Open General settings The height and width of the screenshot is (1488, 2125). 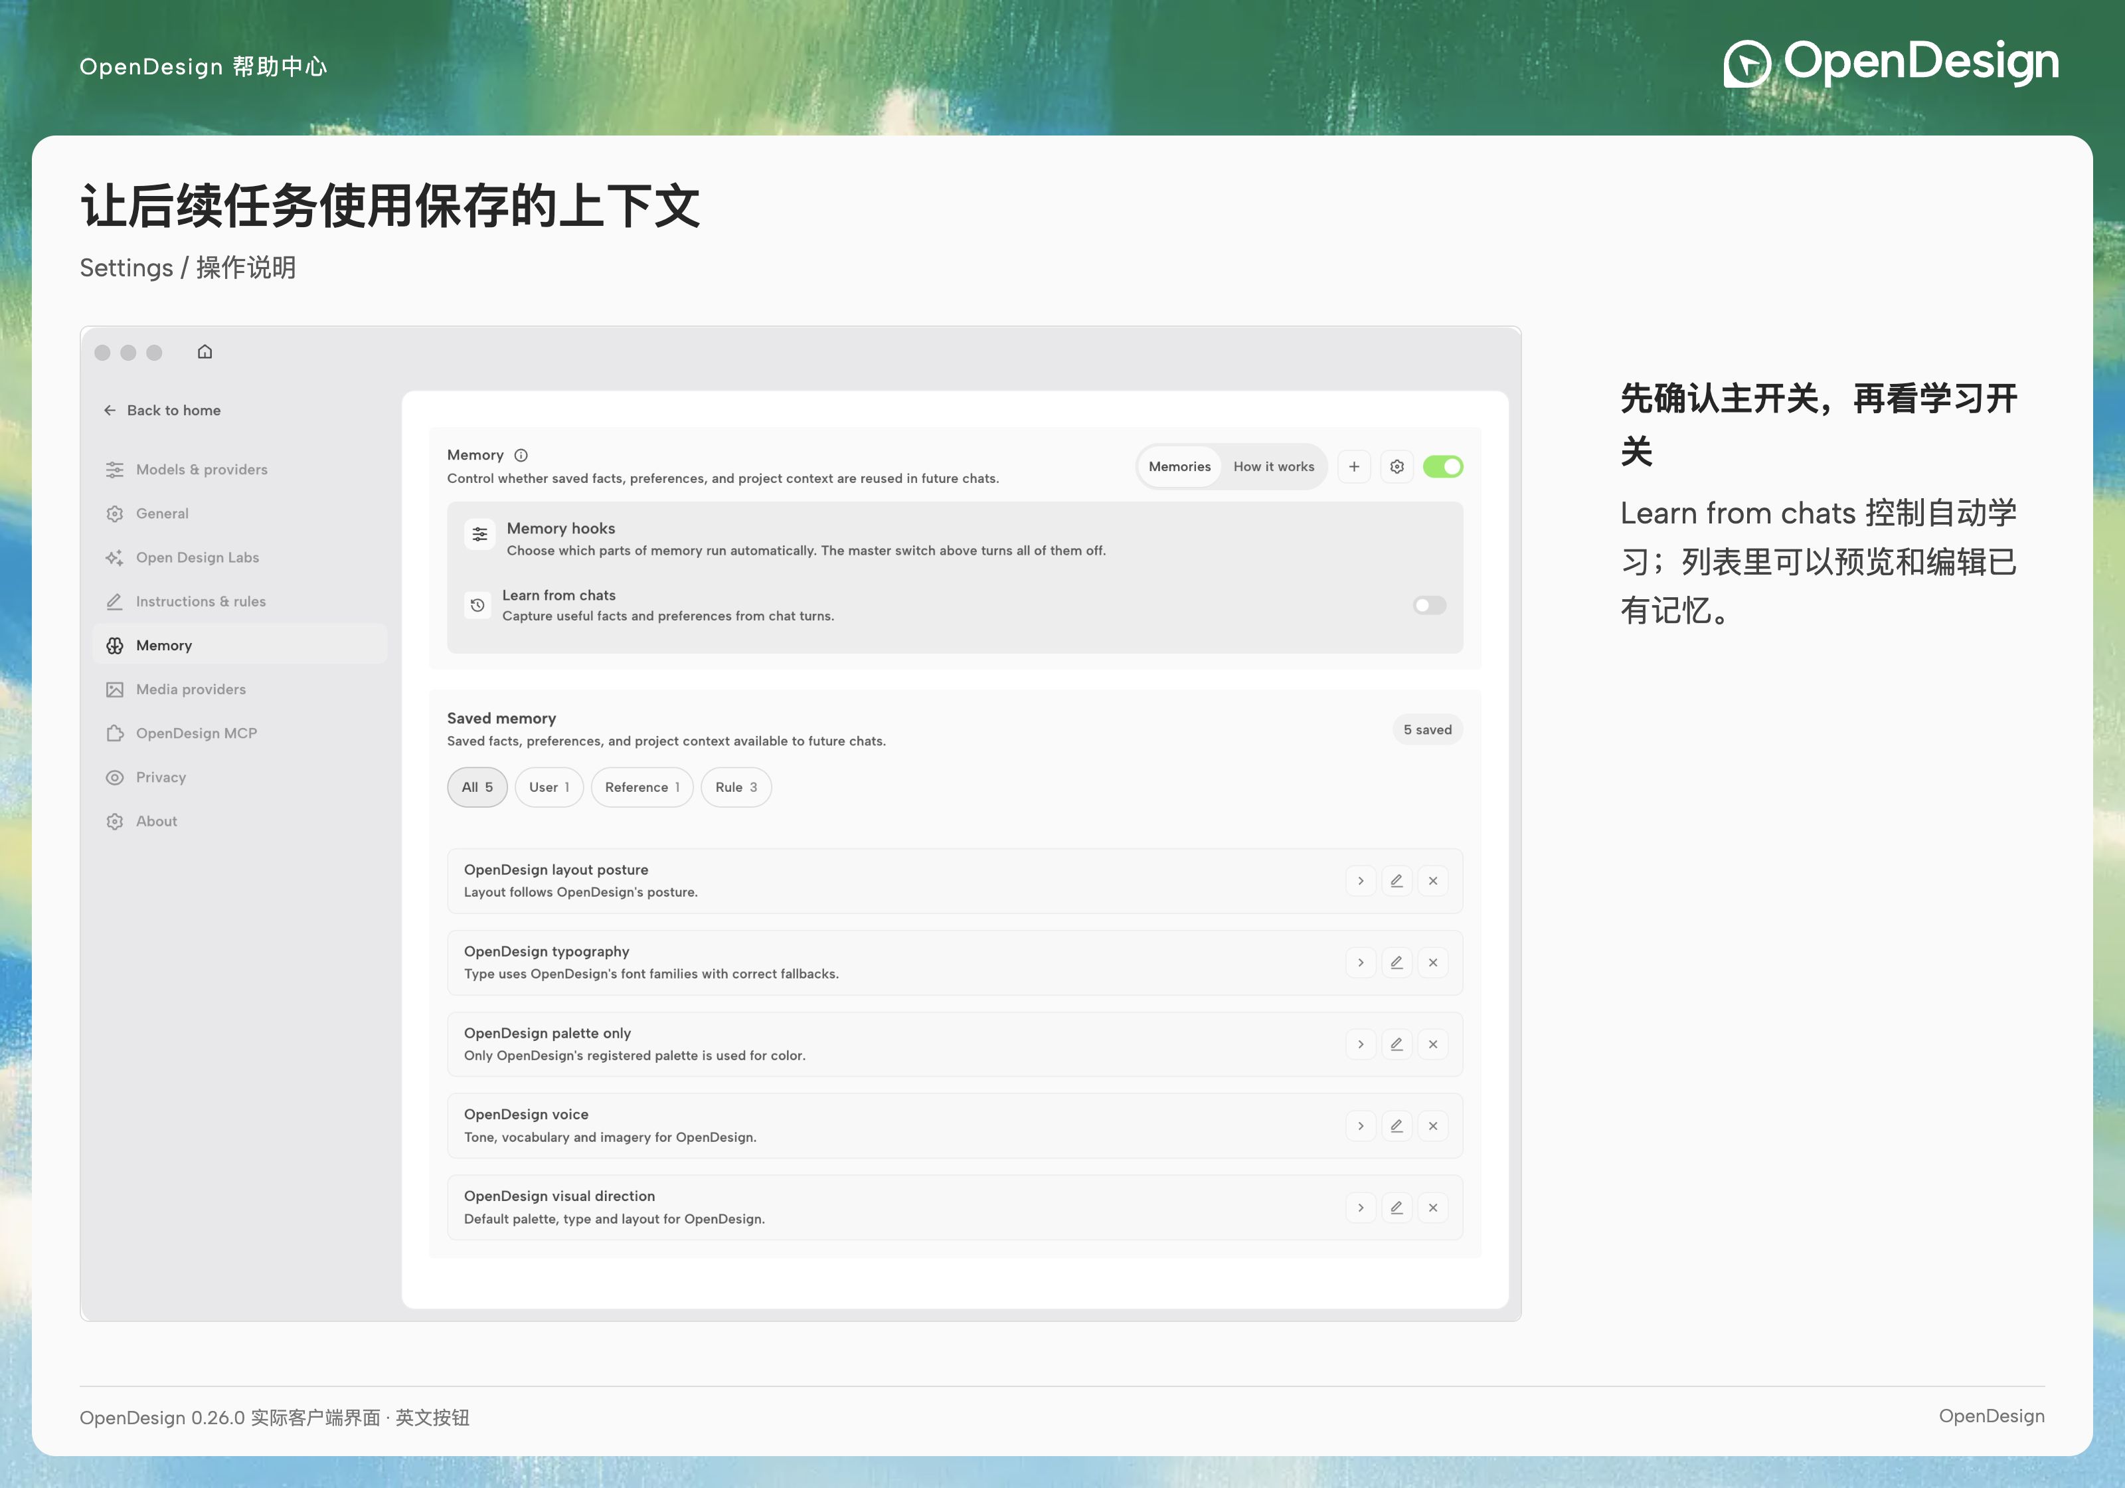240,514
